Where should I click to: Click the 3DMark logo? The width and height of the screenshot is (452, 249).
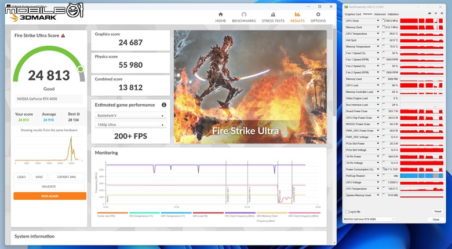tap(34, 17)
